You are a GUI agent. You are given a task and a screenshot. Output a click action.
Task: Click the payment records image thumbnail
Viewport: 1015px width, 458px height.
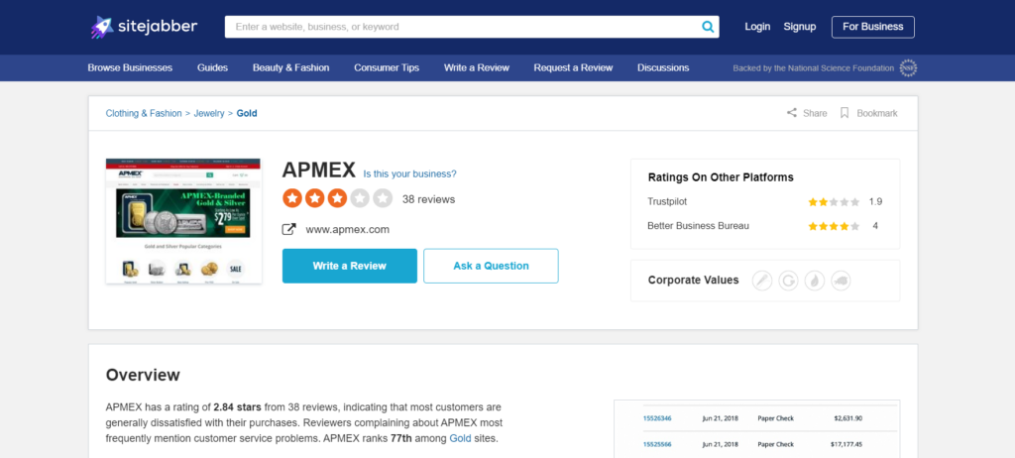pos(756,429)
